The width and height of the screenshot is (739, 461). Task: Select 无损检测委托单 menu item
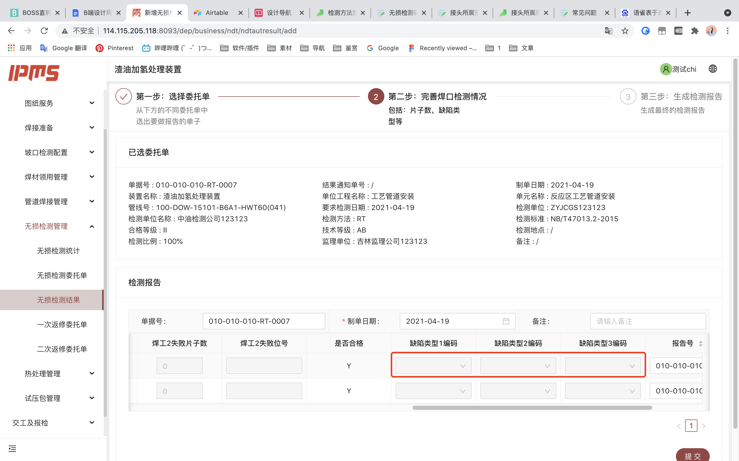(x=62, y=275)
